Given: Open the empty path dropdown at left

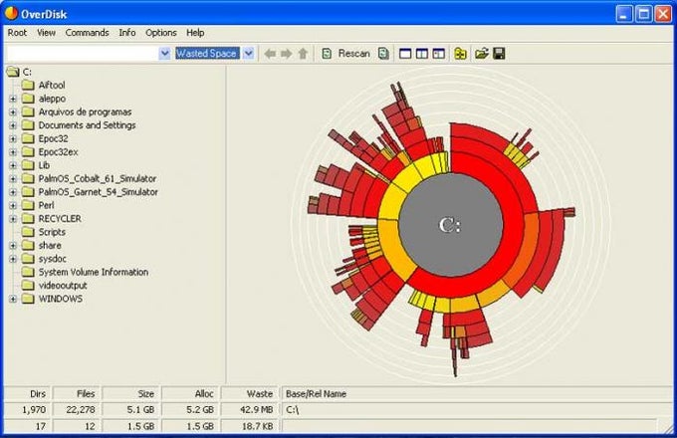Looking at the screenshot, I should [164, 53].
